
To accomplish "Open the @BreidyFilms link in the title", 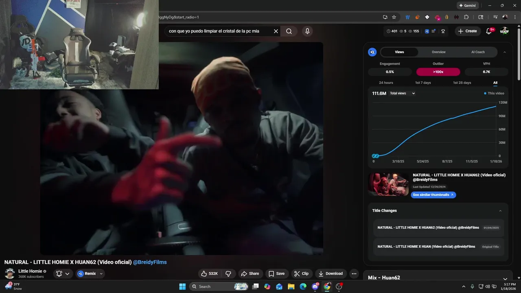I will [150, 262].
